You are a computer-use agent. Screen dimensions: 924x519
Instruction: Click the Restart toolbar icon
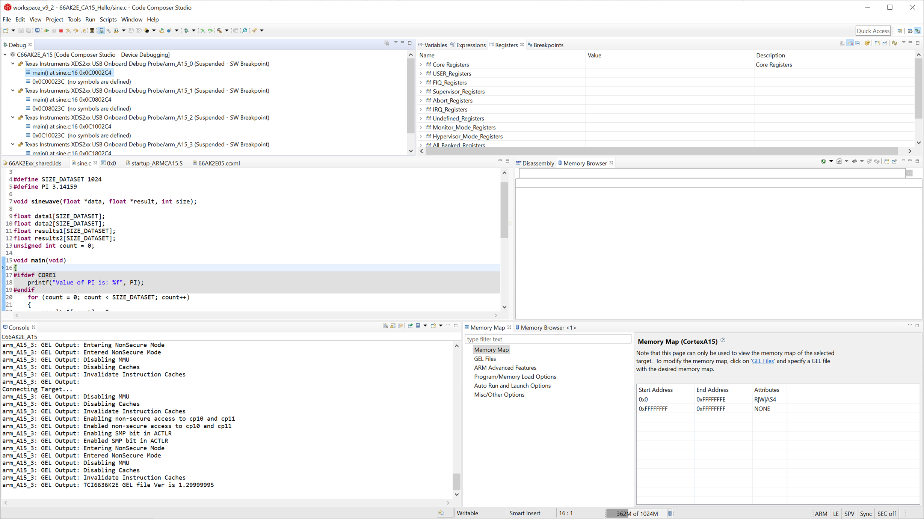[162, 30]
